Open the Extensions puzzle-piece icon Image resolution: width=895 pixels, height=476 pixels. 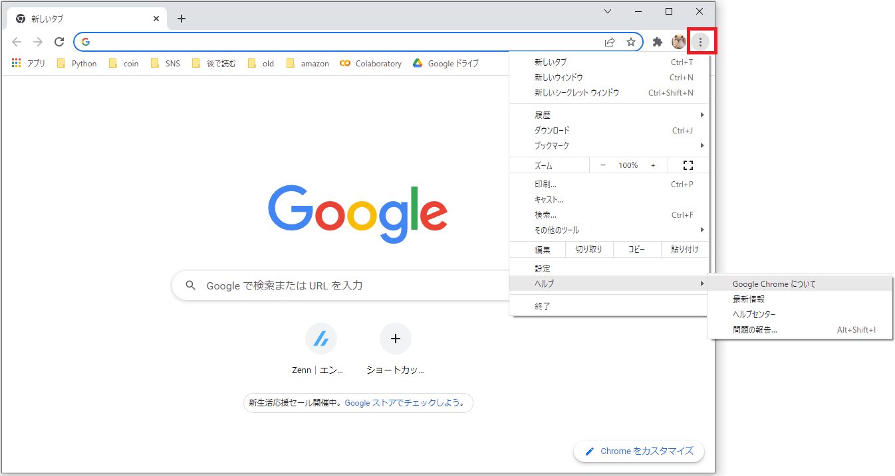[658, 42]
